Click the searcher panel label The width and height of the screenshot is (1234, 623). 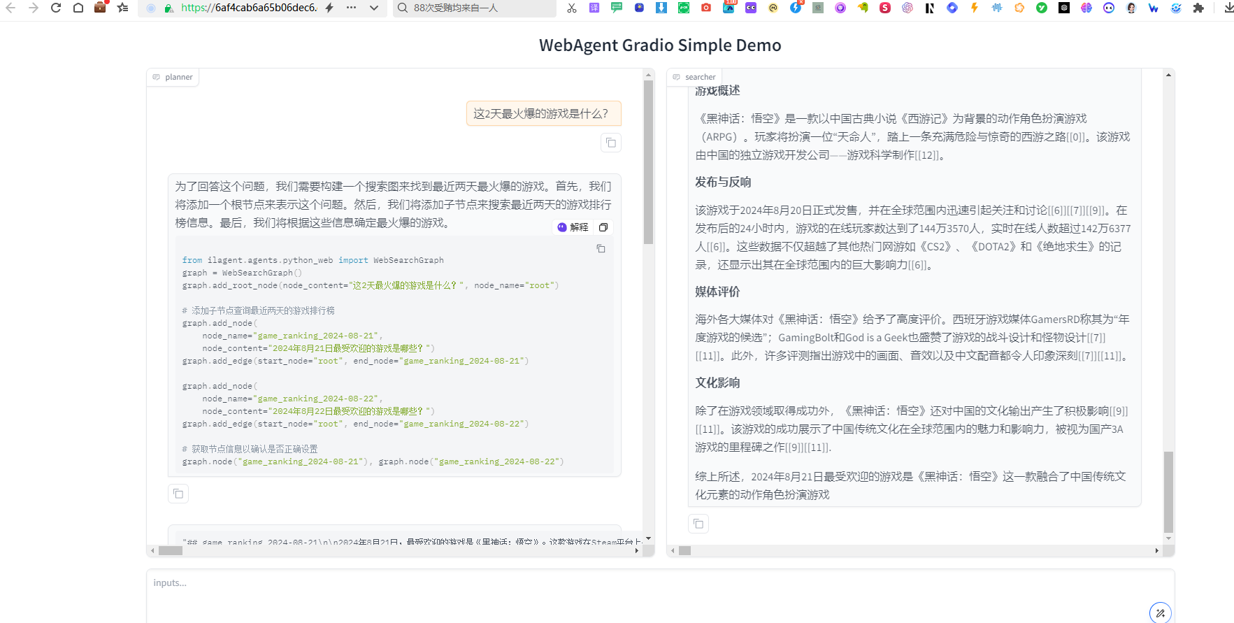(694, 77)
